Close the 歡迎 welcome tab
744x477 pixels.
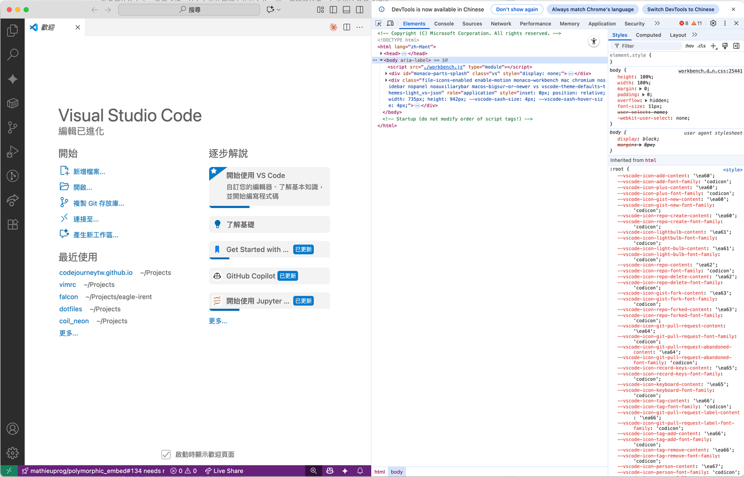(77, 27)
